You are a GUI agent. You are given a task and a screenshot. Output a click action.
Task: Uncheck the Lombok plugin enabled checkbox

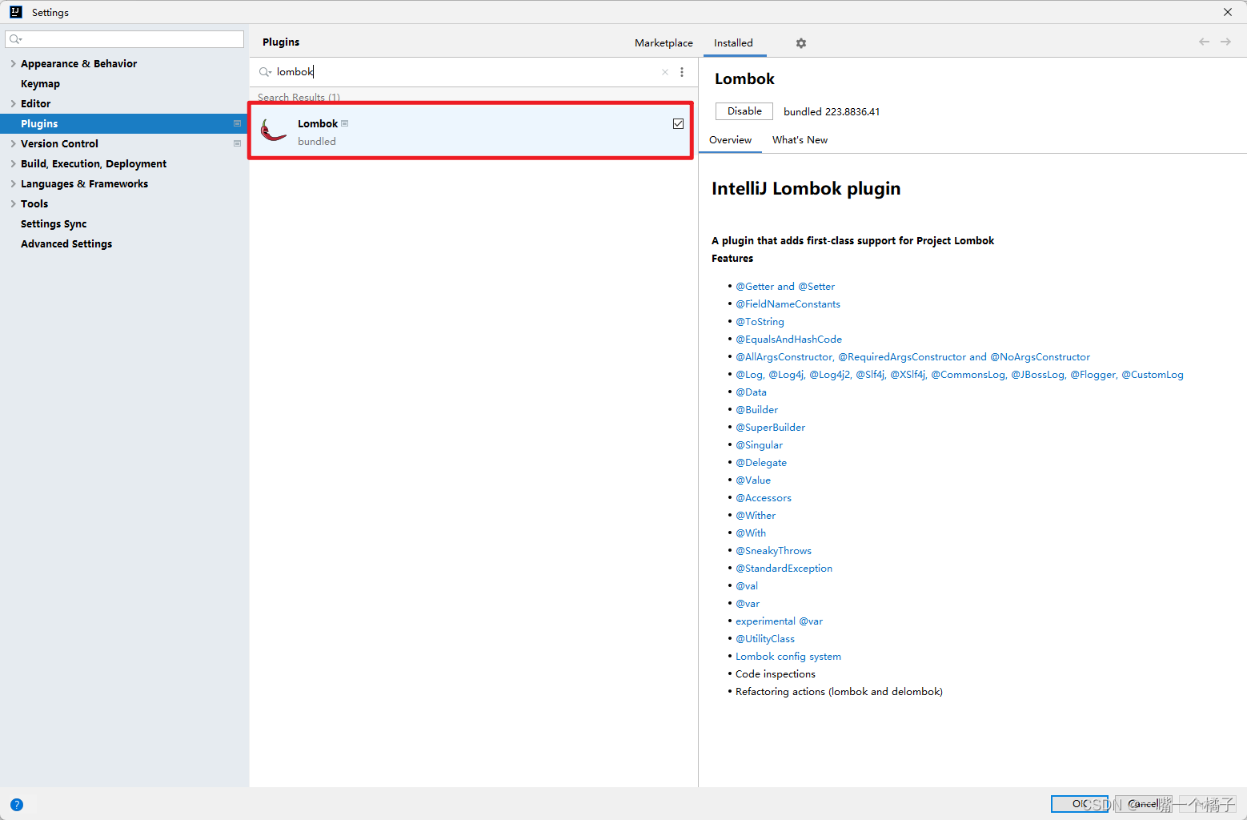678,123
